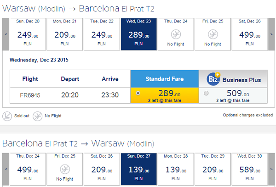
Task: Show later outbound dates with right arrow
Action: (x=271, y=34)
